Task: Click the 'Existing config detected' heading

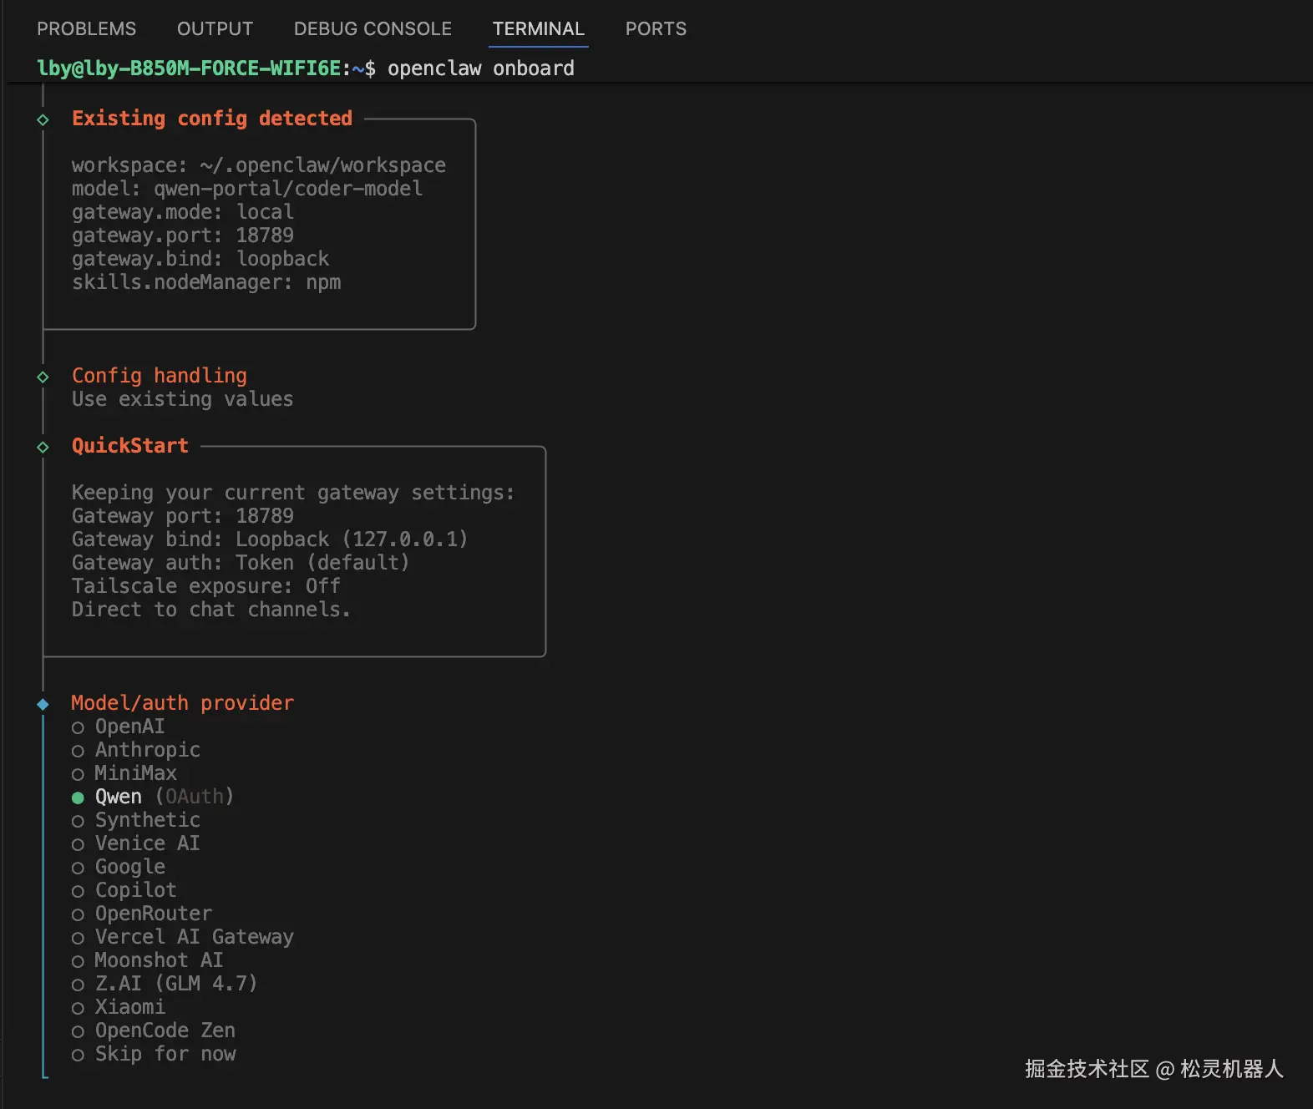Action: [212, 119]
